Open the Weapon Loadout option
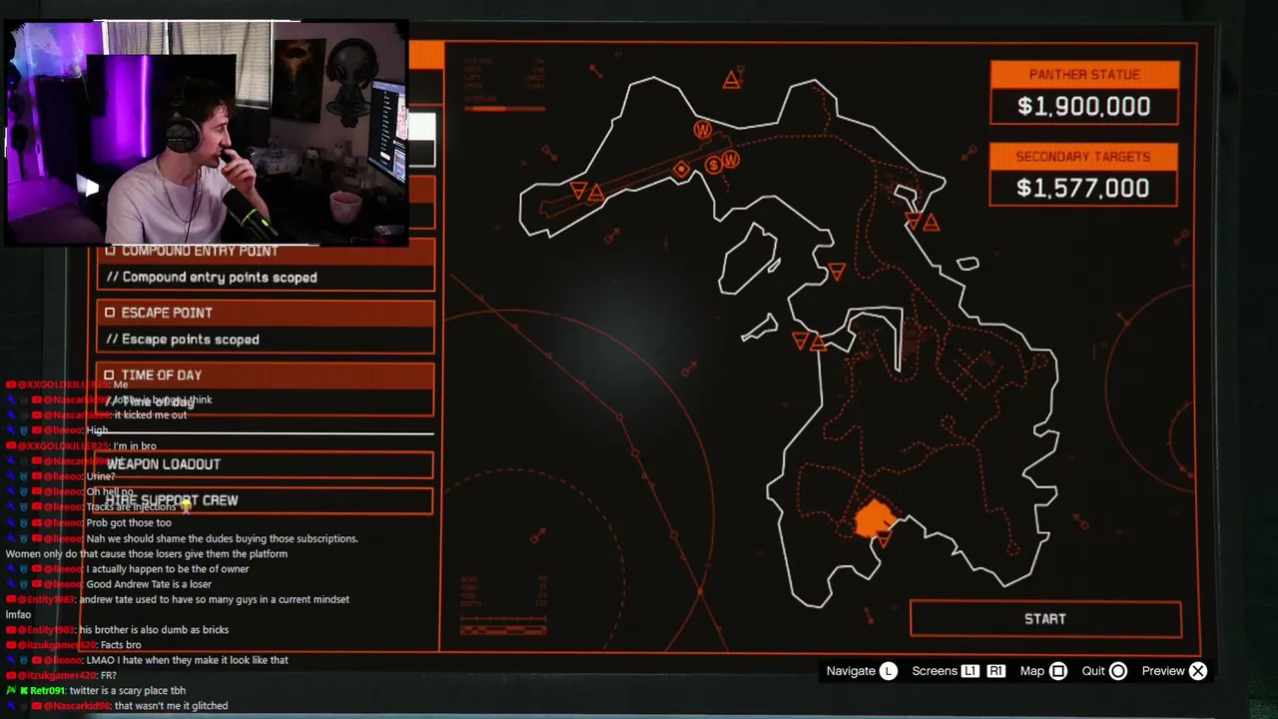 tap(265, 464)
